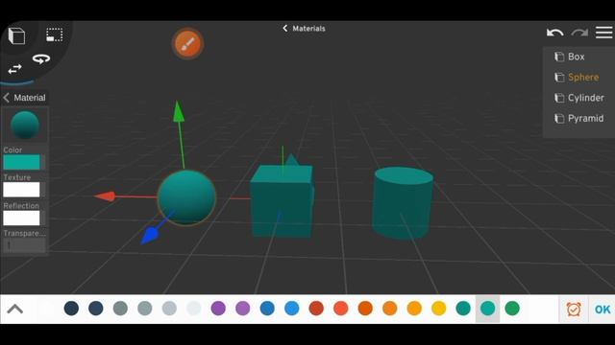Pick the yellow swatch
Image resolution: width=615 pixels, height=345 pixels.
pyautogui.click(x=439, y=309)
